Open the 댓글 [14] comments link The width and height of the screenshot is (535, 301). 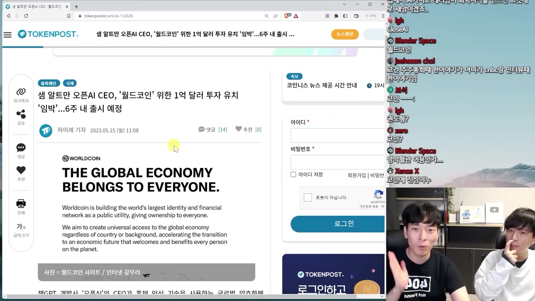(x=213, y=129)
